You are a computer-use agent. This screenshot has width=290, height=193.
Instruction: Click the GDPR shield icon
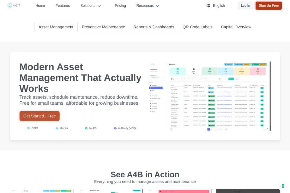tap(28, 128)
